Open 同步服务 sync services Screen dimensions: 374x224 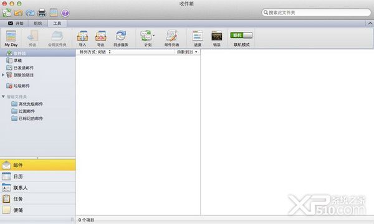(121, 39)
